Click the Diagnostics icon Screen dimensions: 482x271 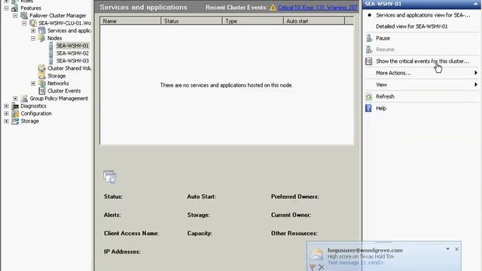tap(15, 106)
